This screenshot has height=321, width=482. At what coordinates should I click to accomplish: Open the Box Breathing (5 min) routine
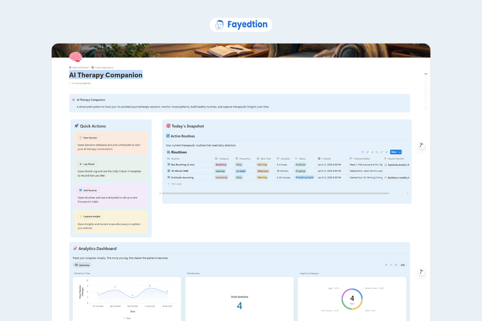(x=183, y=165)
